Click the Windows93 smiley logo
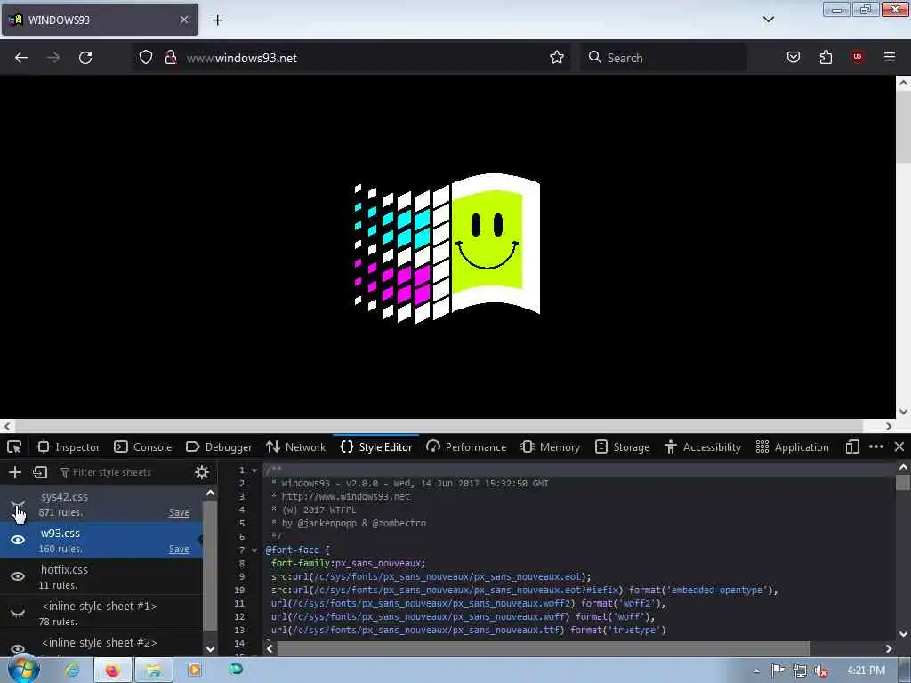 pos(447,249)
